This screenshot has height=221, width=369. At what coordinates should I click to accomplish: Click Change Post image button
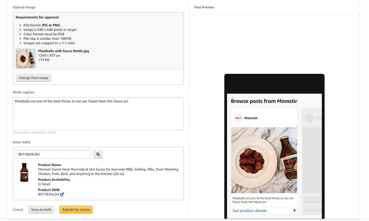[33, 78]
